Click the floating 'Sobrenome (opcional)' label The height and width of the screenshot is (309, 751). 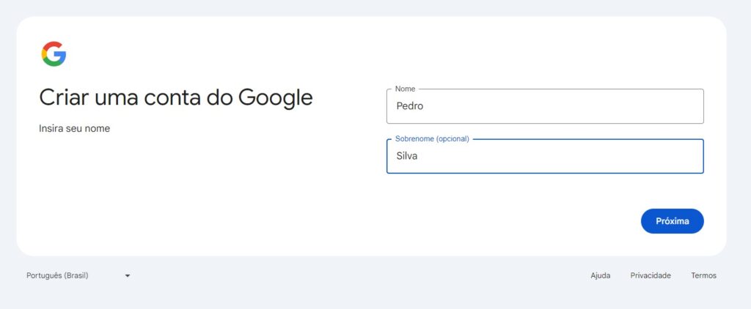432,138
